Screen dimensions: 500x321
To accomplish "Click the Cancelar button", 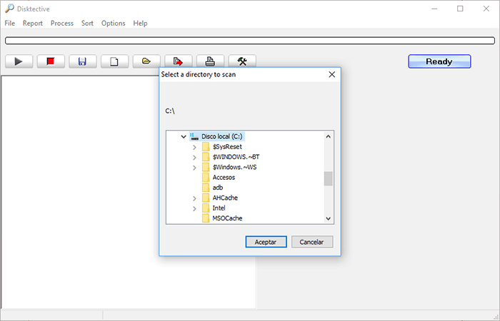I will coord(312,242).
